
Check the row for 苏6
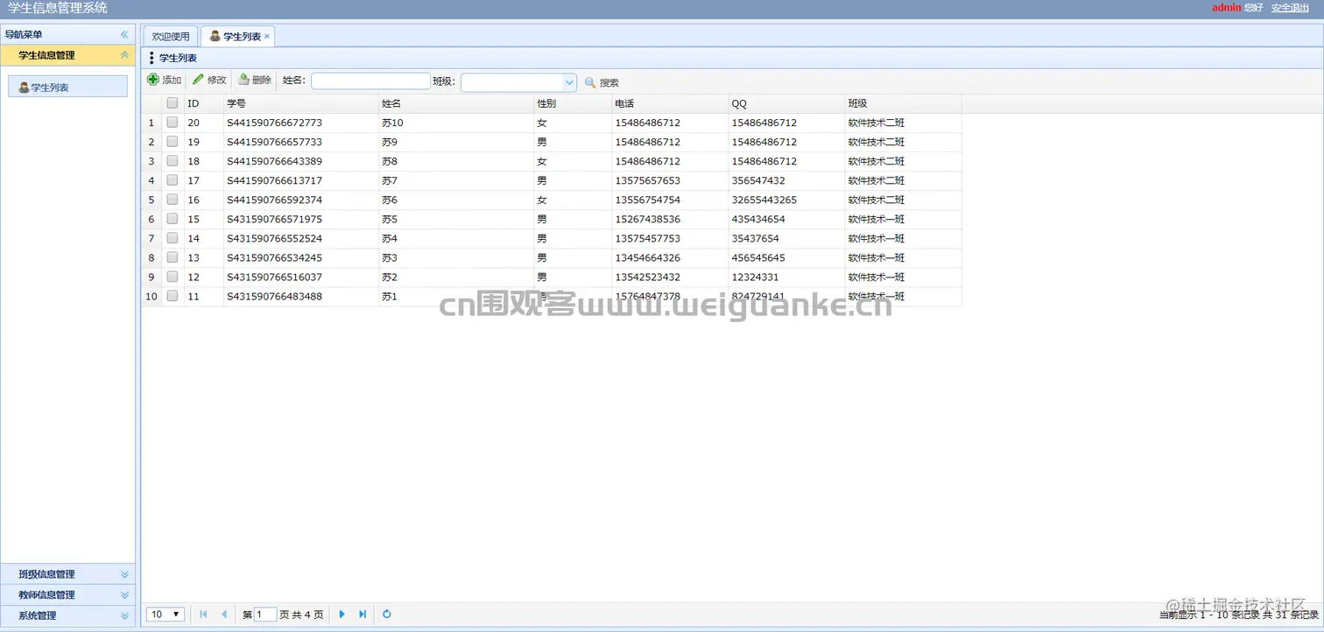pyautogui.click(x=173, y=200)
